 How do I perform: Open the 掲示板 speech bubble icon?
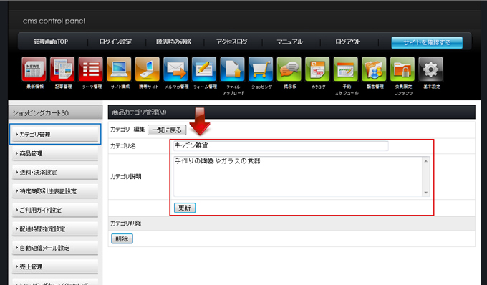(x=289, y=69)
